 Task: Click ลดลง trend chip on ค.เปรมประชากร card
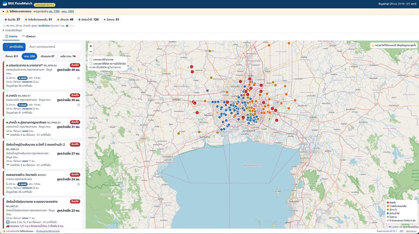(x=23, y=78)
